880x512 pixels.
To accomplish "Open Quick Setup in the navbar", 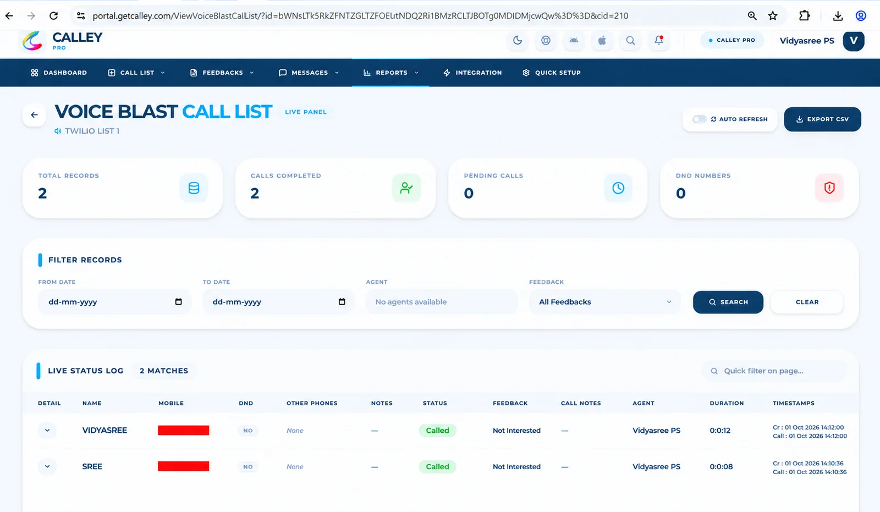I will tap(552, 73).
